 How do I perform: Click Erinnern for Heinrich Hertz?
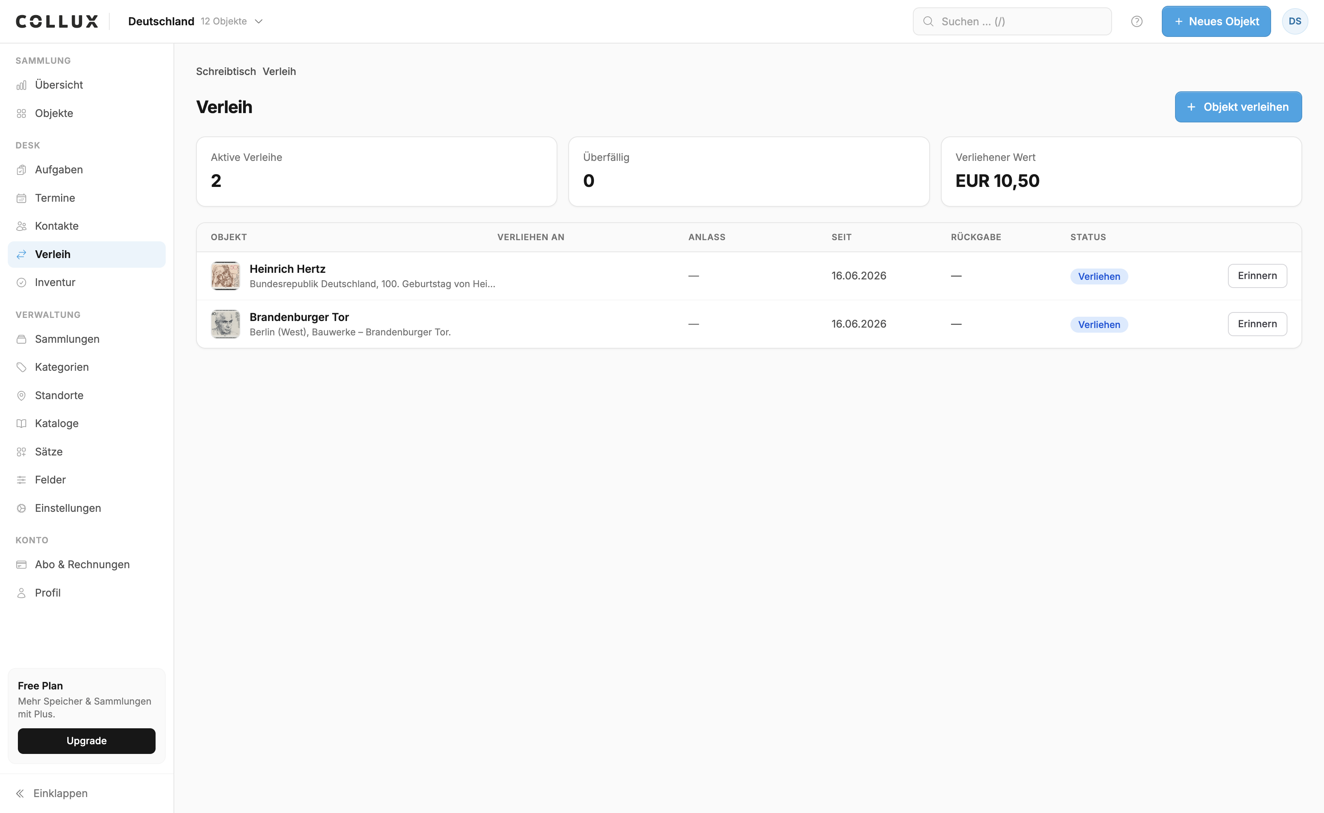[1257, 276]
